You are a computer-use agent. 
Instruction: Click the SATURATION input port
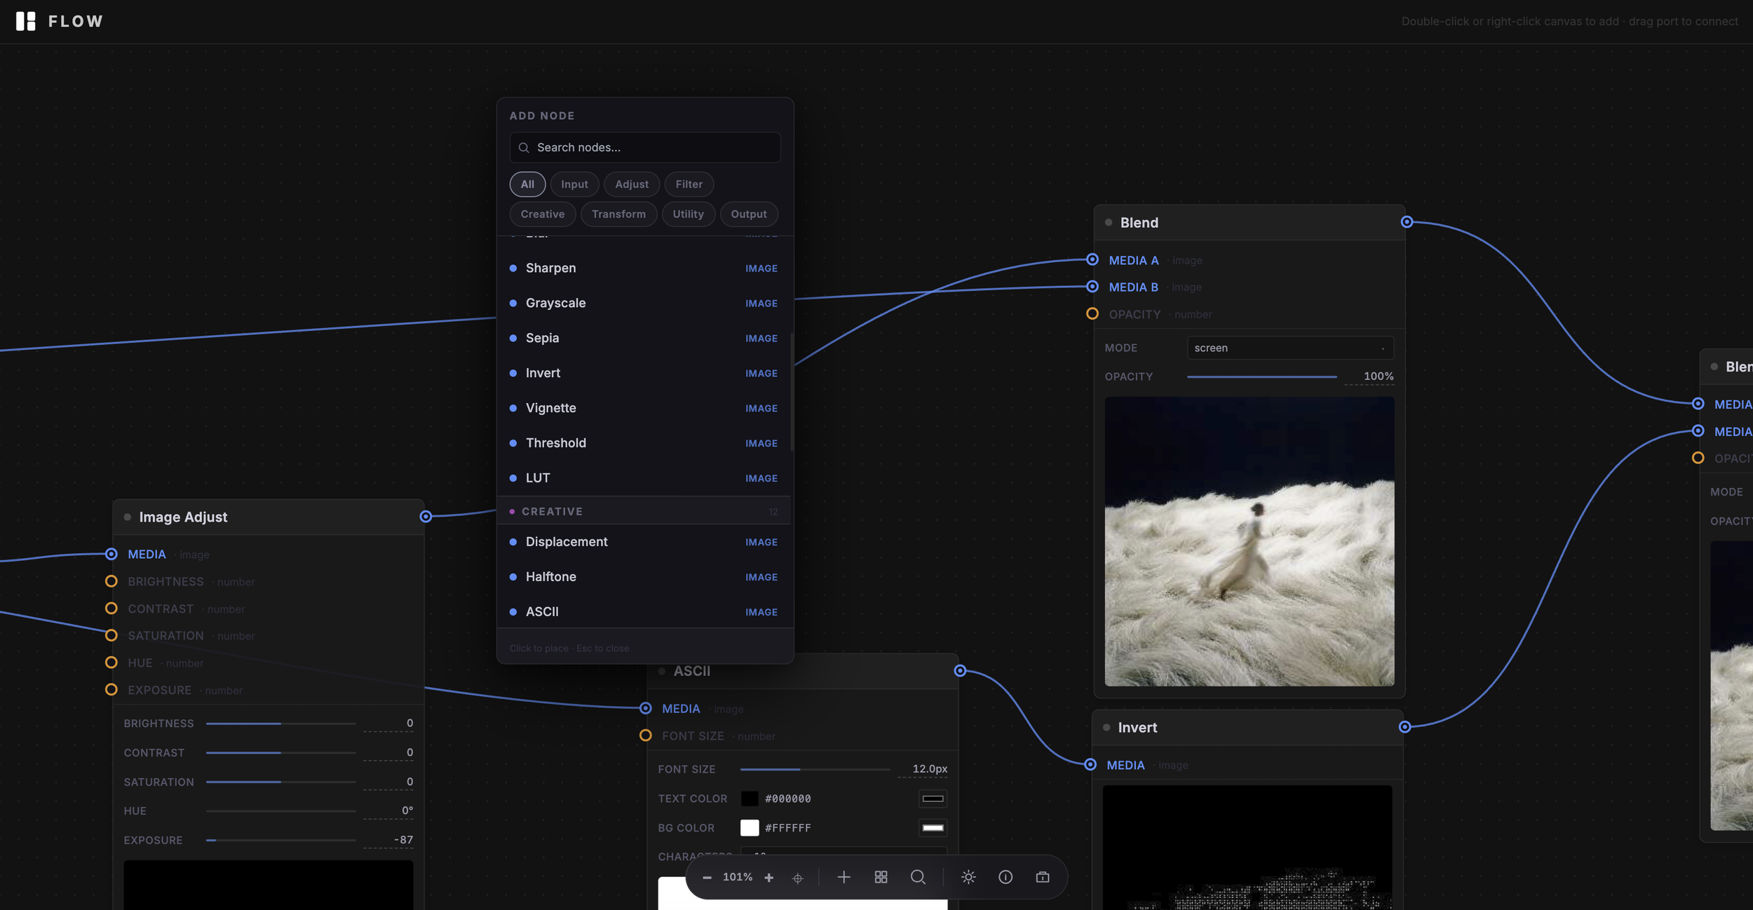tap(111, 636)
